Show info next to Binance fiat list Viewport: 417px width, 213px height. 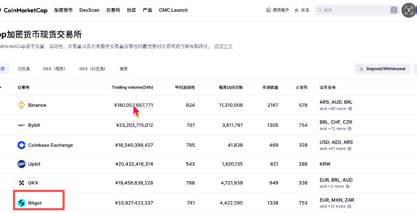click(350, 108)
